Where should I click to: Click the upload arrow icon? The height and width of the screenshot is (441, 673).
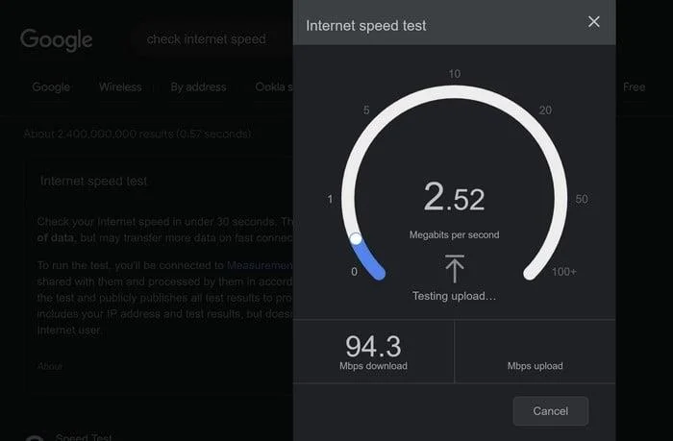(454, 268)
